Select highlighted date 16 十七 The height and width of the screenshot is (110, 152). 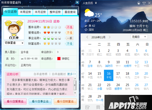109,75
